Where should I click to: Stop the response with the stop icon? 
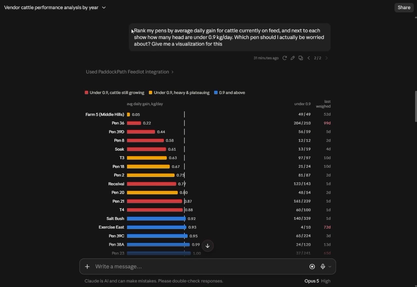[312, 266]
